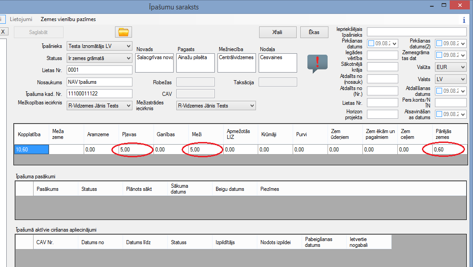Tick the Zemesgrāmatas dat checkbox
473x267 pixels.
point(439,55)
